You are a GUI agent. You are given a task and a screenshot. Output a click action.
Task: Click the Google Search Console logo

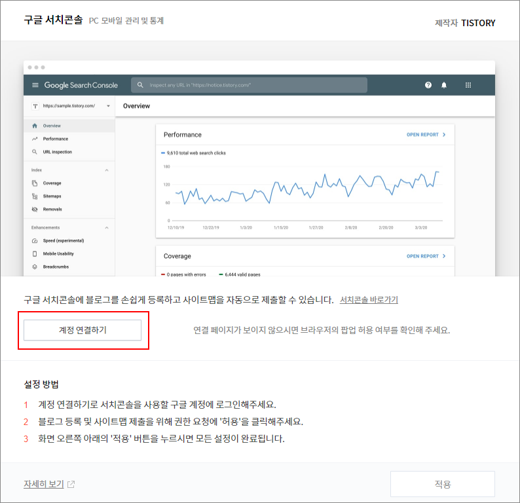81,85
